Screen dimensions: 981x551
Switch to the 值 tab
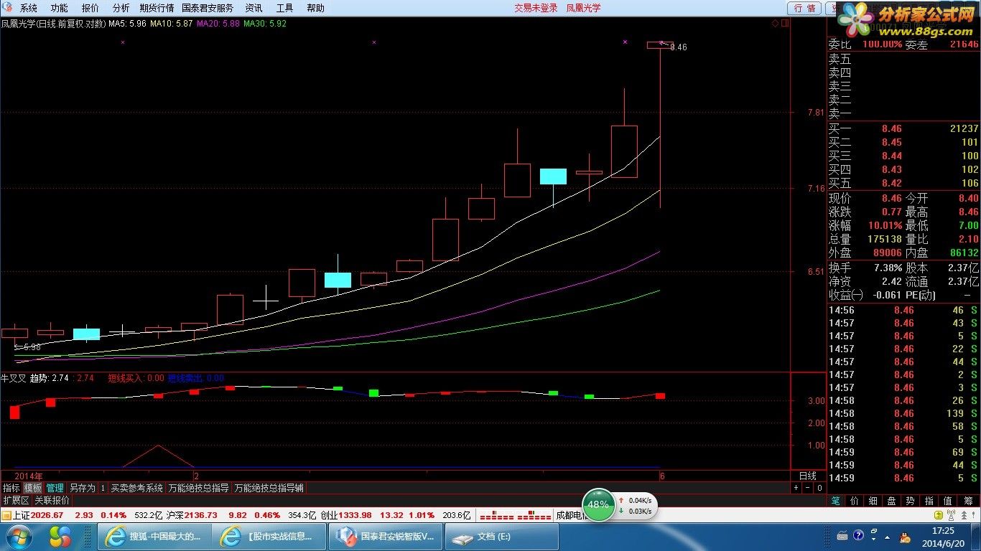[x=948, y=501]
